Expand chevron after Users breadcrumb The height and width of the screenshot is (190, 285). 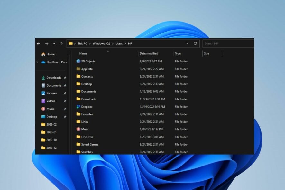pos(125,44)
